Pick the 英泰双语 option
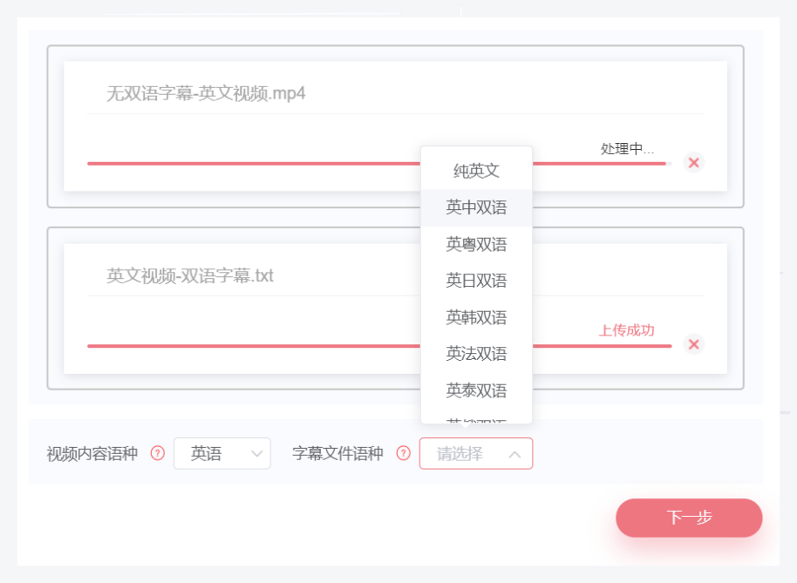 point(476,390)
